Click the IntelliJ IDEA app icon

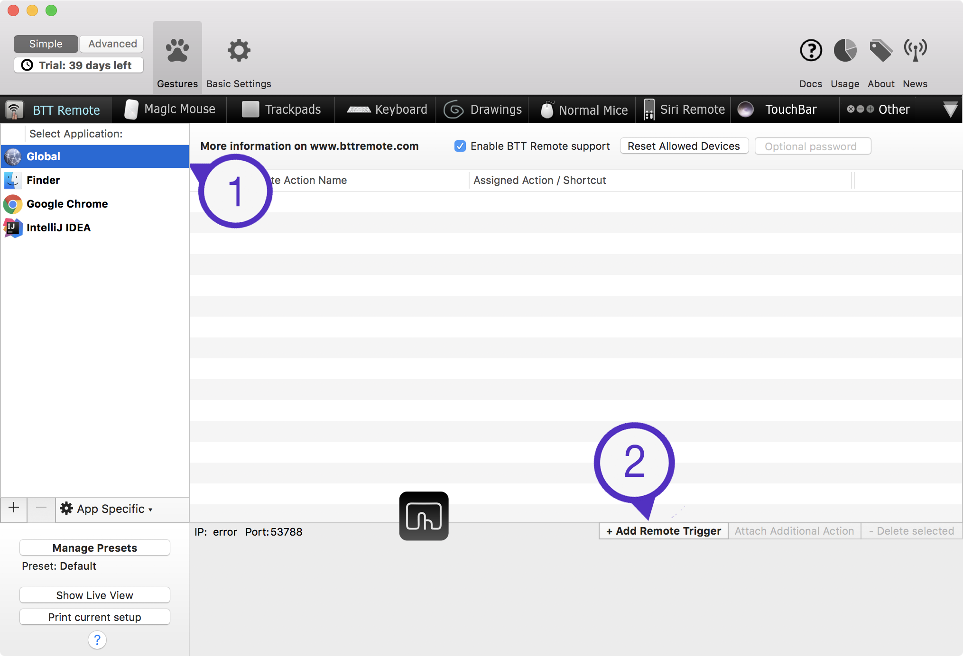pos(13,228)
